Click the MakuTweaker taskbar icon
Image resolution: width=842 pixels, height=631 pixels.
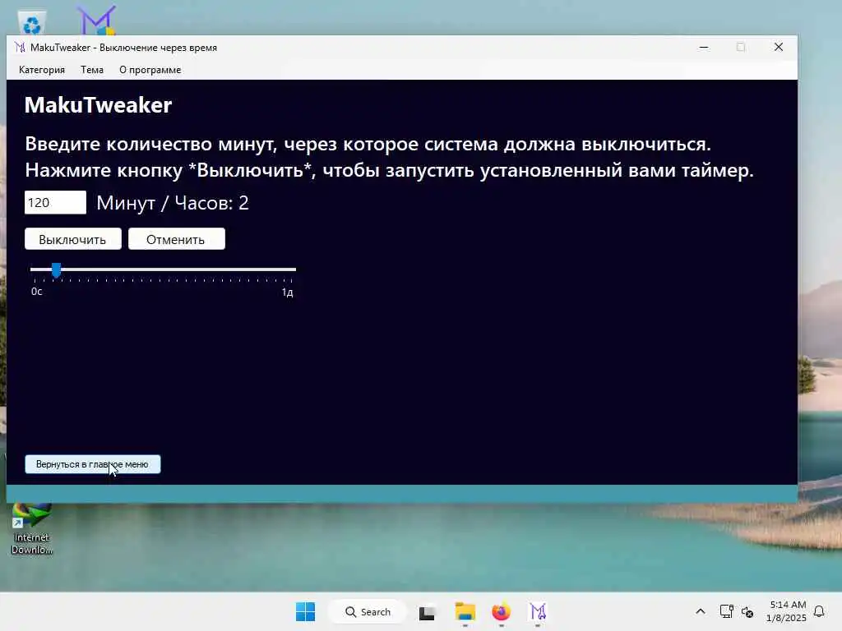pos(538,612)
